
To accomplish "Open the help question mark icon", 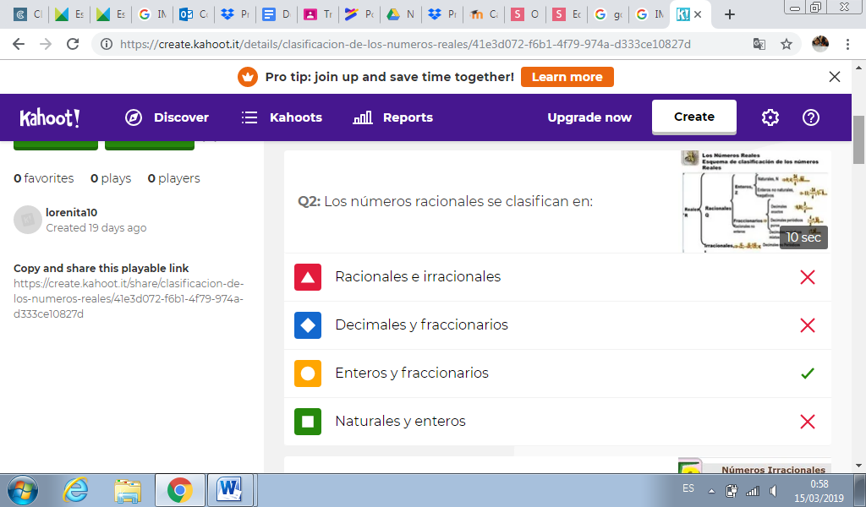I will (811, 117).
